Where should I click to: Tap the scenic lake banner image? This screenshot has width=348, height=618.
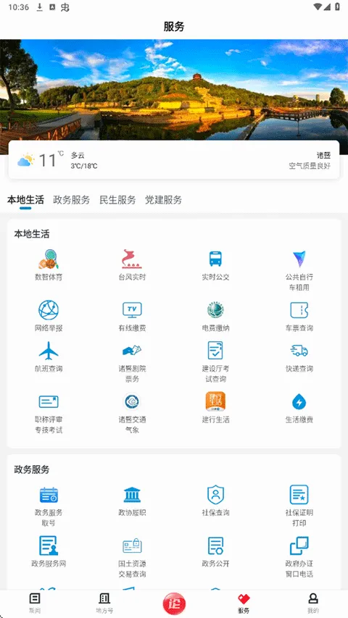tap(174, 90)
